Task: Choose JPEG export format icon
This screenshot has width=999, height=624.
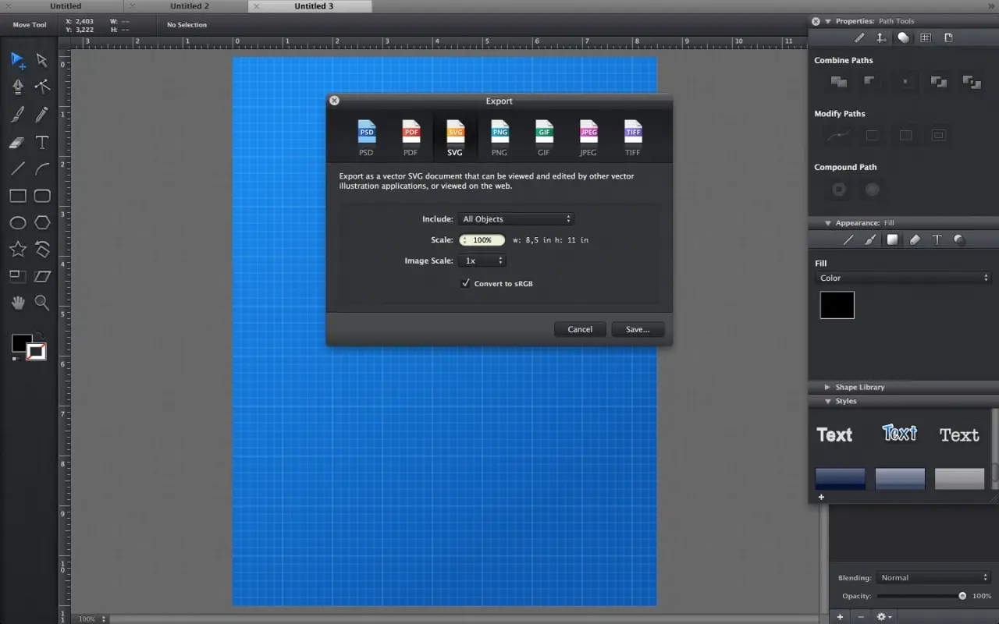Action: pyautogui.click(x=588, y=138)
